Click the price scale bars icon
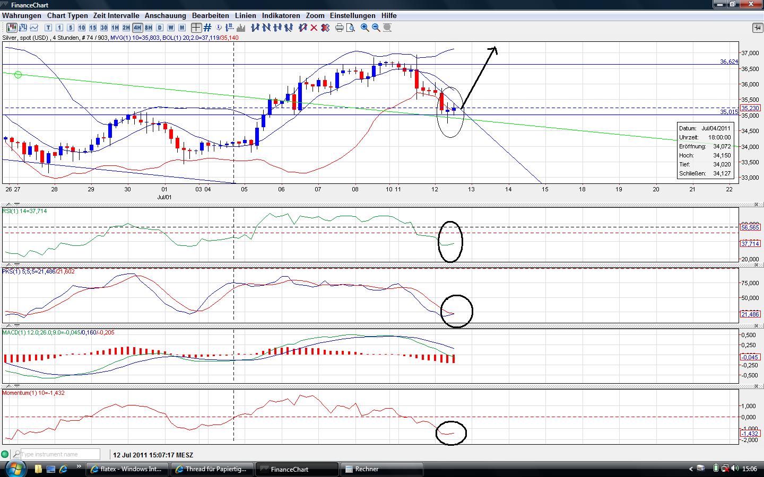Viewport: 764px width, 477px height. (x=230, y=28)
